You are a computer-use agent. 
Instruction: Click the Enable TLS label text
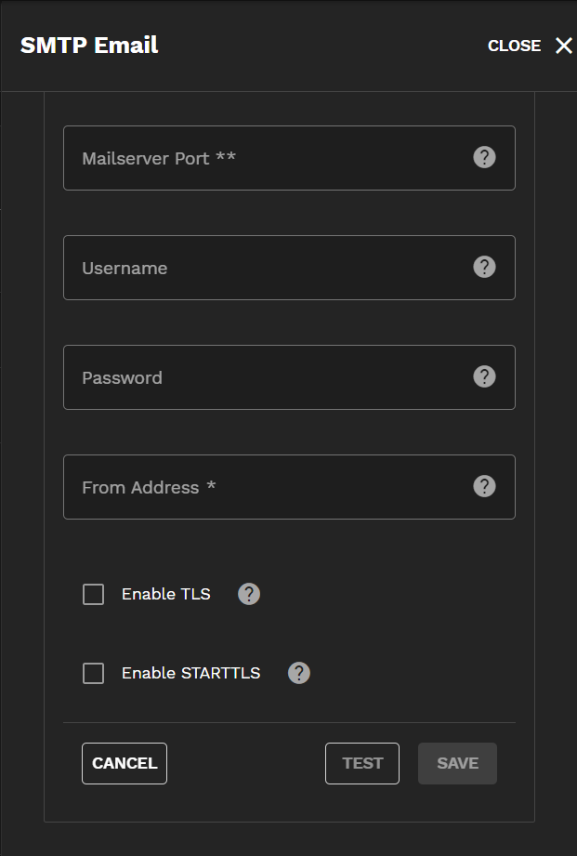[x=165, y=594]
